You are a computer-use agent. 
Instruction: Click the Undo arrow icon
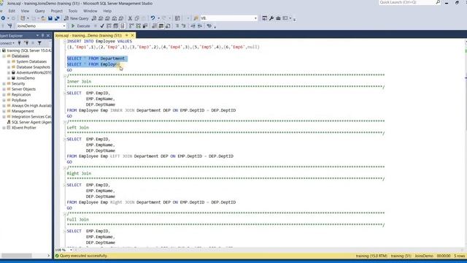click(x=153, y=18)
